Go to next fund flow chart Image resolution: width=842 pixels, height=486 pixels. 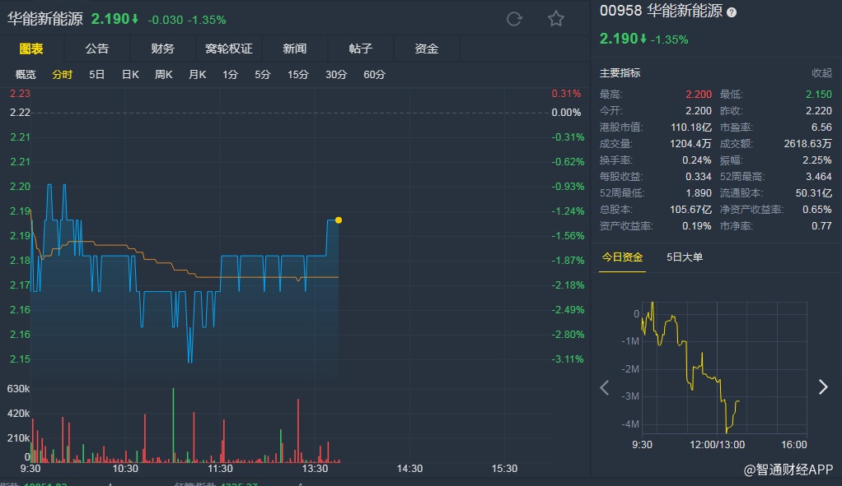(x=822, y=387)
